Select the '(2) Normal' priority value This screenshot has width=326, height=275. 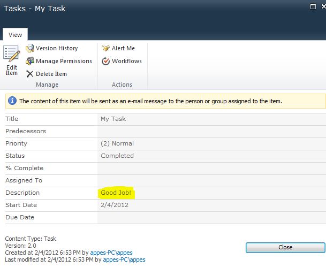pyautogui.click(x=117, y=143)
